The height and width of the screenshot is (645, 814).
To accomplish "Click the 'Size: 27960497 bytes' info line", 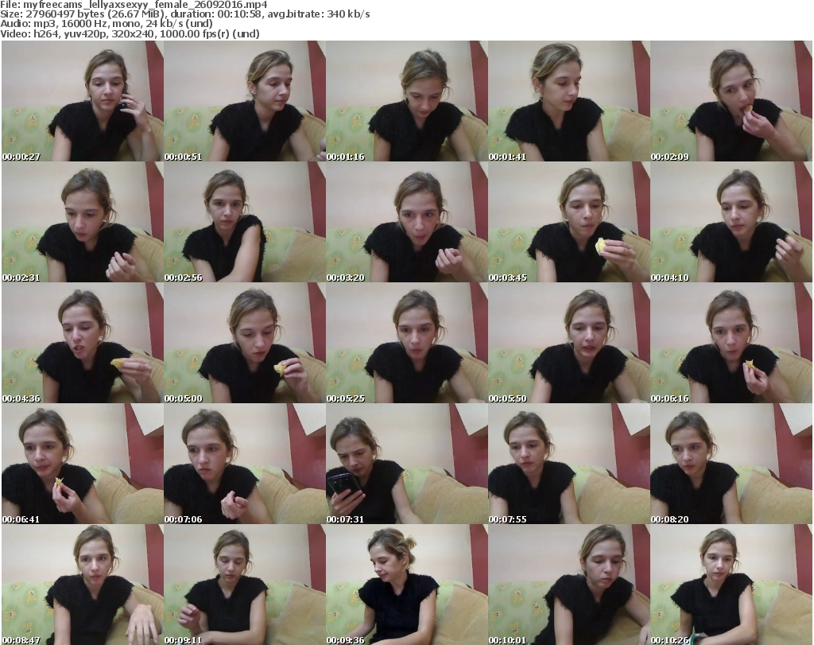I will [x=184, y=14].
